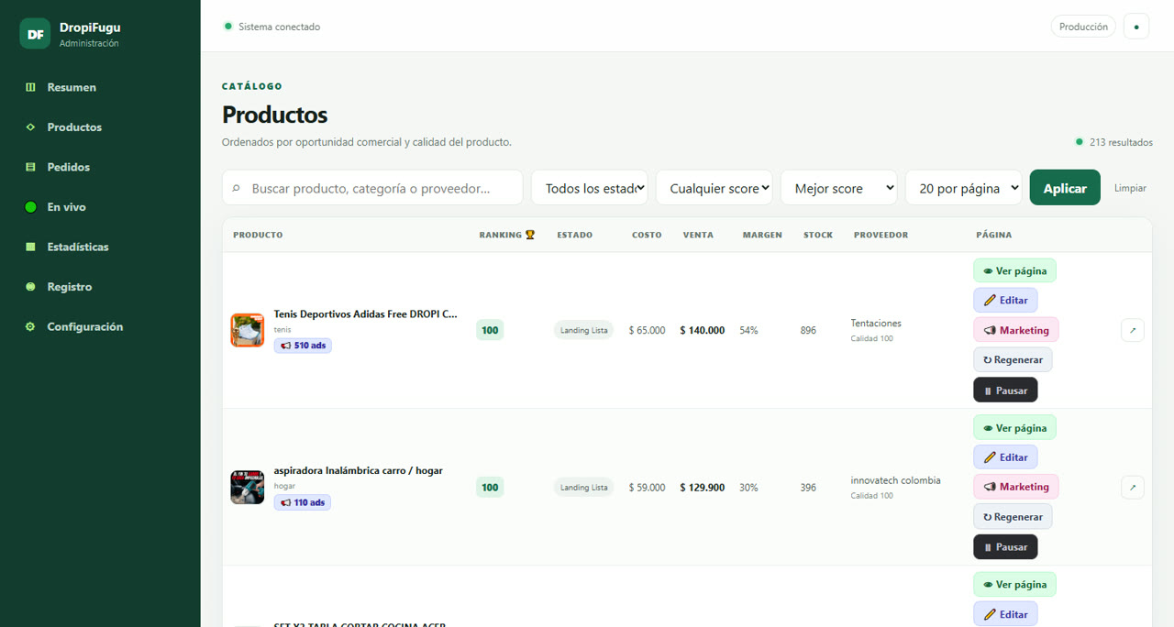
Task: Click the PRODUCTO column header
Action: (258, 235)
